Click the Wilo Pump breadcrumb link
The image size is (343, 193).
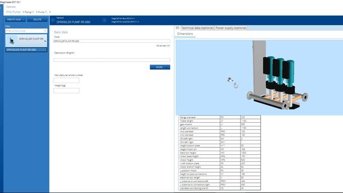coord(13,12)
